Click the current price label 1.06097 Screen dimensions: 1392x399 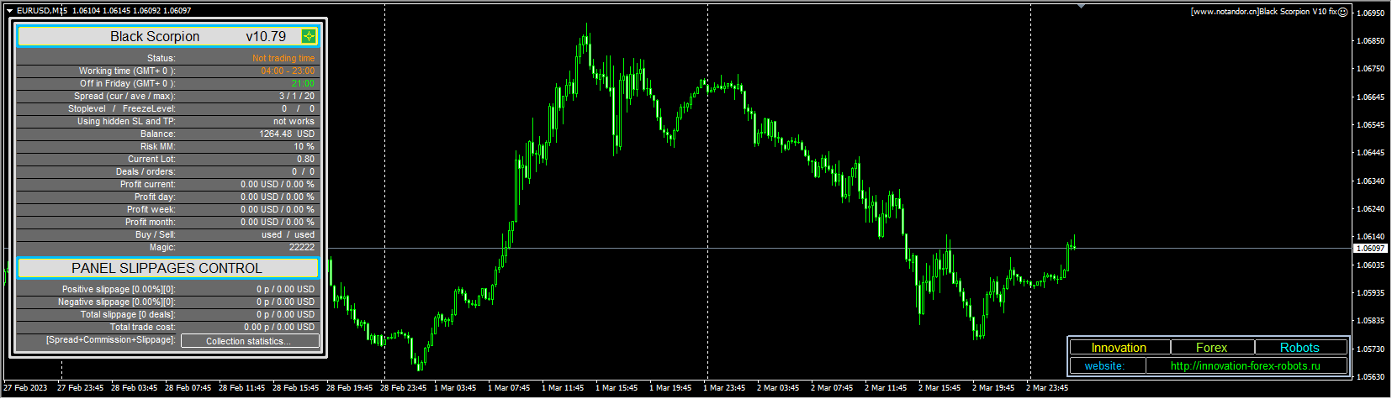pyautogui.click(x=1370, y=249)
